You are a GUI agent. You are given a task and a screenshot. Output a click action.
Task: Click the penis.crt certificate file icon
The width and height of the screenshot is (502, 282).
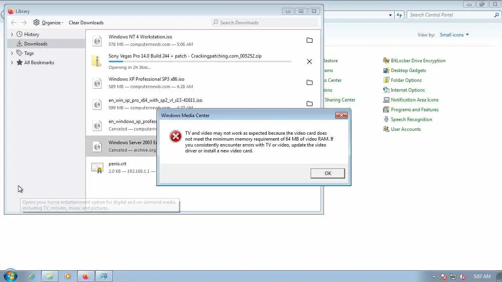click(97, 168)
